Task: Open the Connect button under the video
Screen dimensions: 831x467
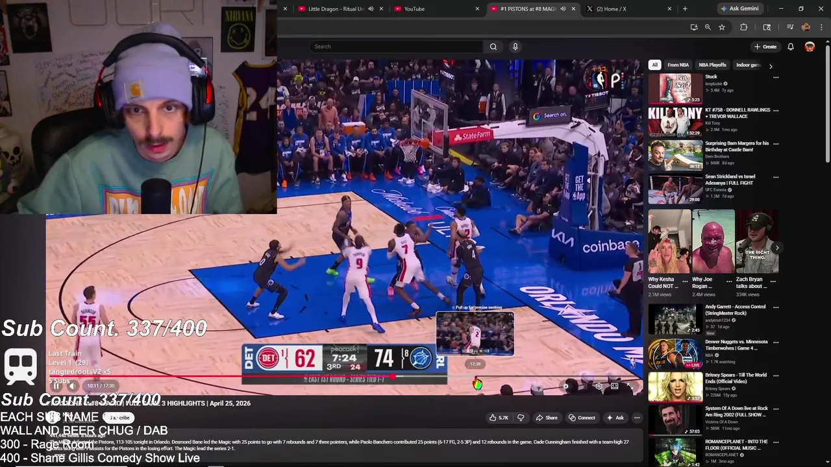Action: 582,418
